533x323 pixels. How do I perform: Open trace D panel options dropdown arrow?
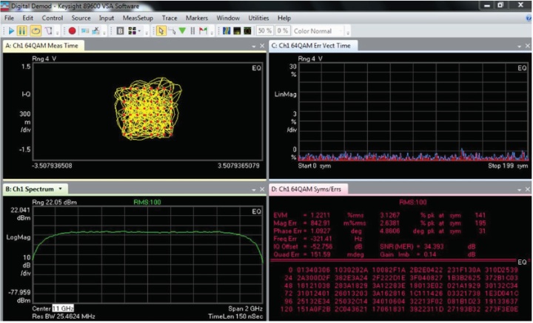519,190
